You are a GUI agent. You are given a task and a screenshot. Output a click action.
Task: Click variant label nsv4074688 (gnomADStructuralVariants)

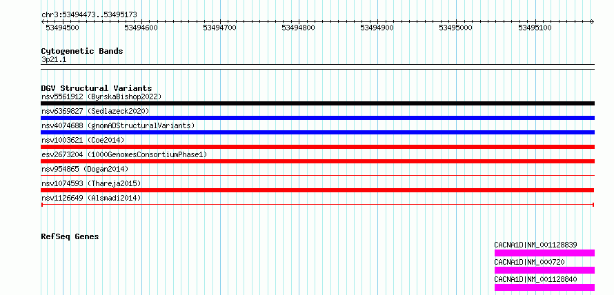118,125
